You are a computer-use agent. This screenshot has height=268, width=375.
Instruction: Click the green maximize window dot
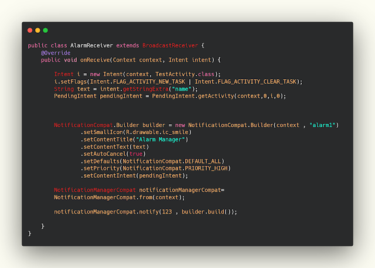[x=46, y=30]
